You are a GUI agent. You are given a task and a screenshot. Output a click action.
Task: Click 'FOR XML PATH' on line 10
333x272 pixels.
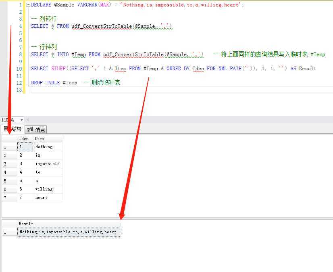pos(224,69)
